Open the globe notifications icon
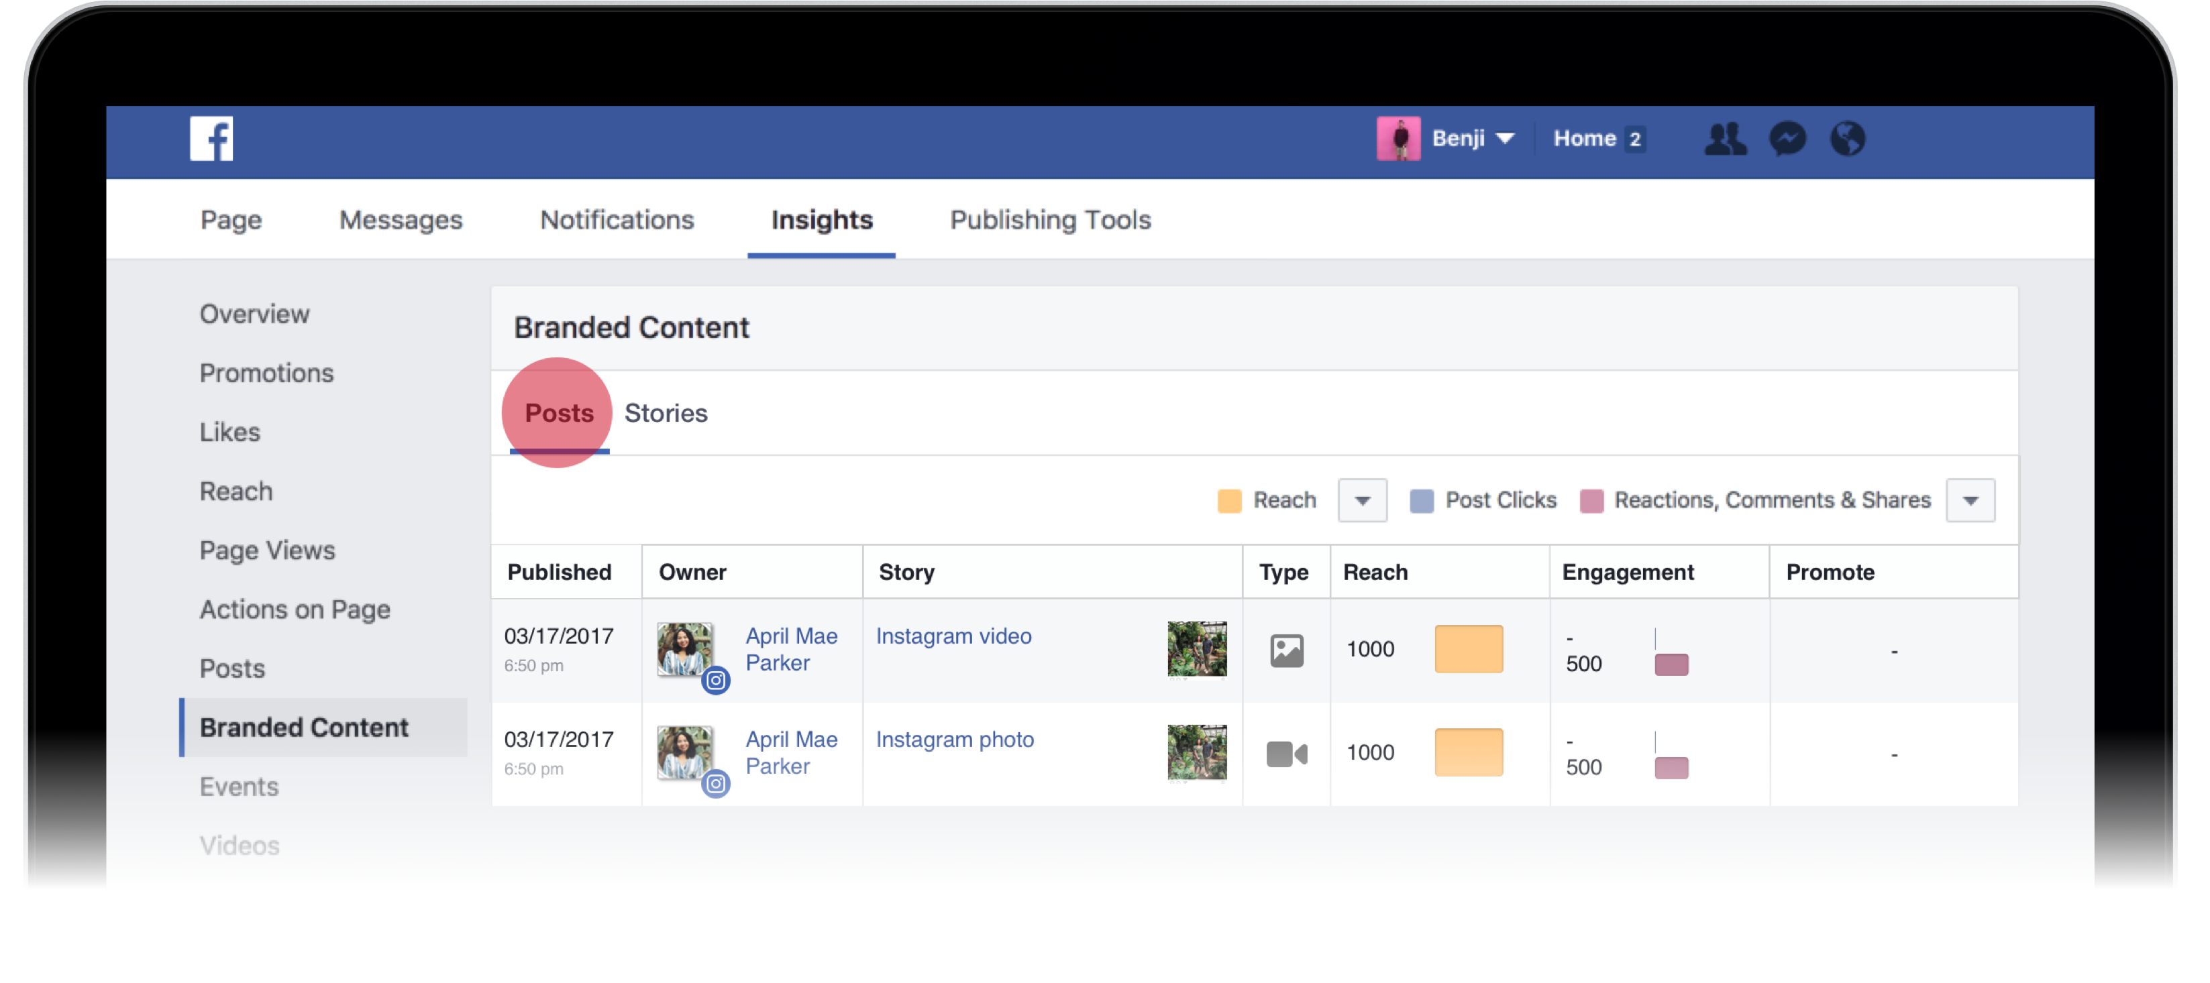This screenshot has height=983, width=2210. point(1847,138)
